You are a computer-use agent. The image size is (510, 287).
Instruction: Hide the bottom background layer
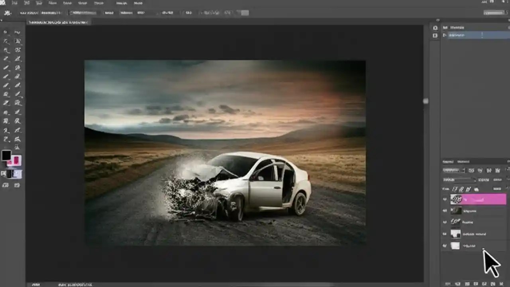(444, 246)
